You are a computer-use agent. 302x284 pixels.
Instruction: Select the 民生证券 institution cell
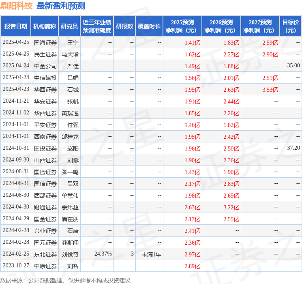point(45,54)
